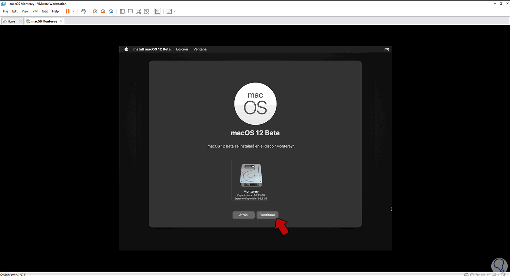This screenshot has width=510, height=276.
Task: Click the VMware Workstation logo in title bar
Action: tap(3, 3)
